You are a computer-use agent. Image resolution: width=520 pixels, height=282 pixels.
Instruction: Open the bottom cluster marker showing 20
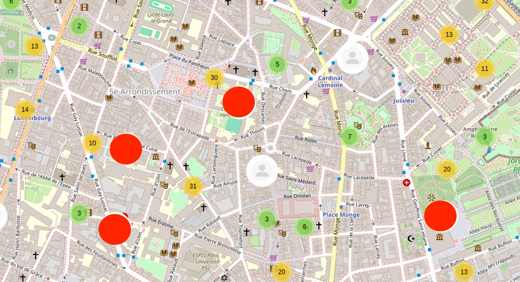pyautogui.click(x=282, y=272)
